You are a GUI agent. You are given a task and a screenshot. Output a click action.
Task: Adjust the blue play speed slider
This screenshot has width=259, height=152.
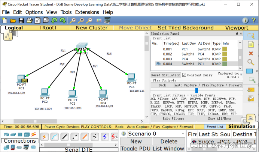click(x=196, y=91)
